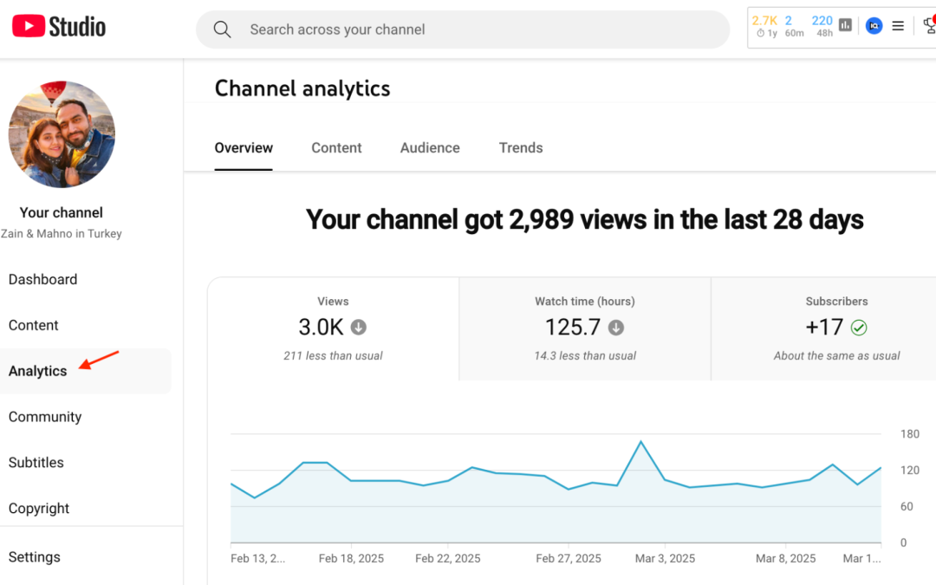
Task: Open the Trends tab
Action: [521, 148]
